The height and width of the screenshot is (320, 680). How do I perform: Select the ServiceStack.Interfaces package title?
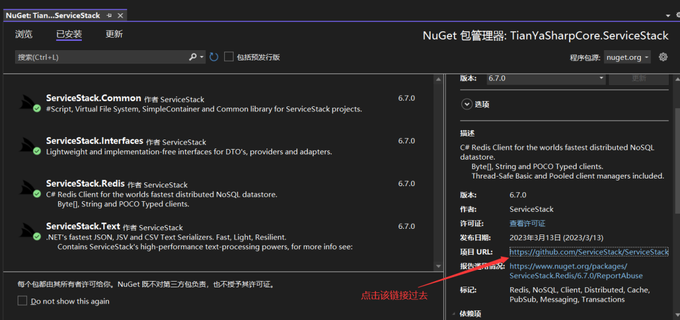tap(94, 141)
